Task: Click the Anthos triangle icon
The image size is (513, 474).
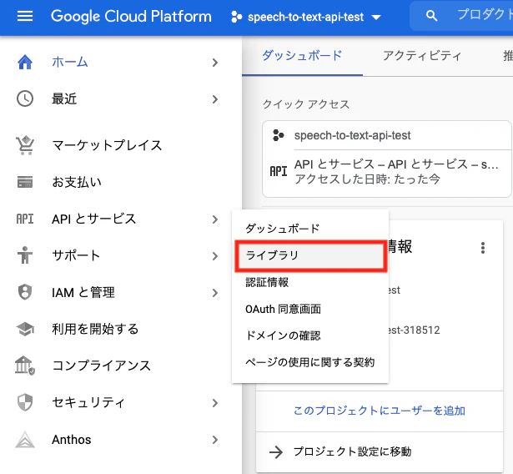Action: pos(25,440)
